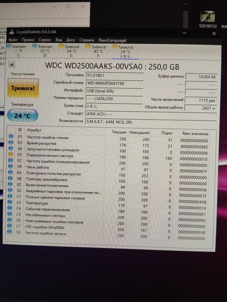Open the Справка menu

pyautogui.click(x=87, y=40)
